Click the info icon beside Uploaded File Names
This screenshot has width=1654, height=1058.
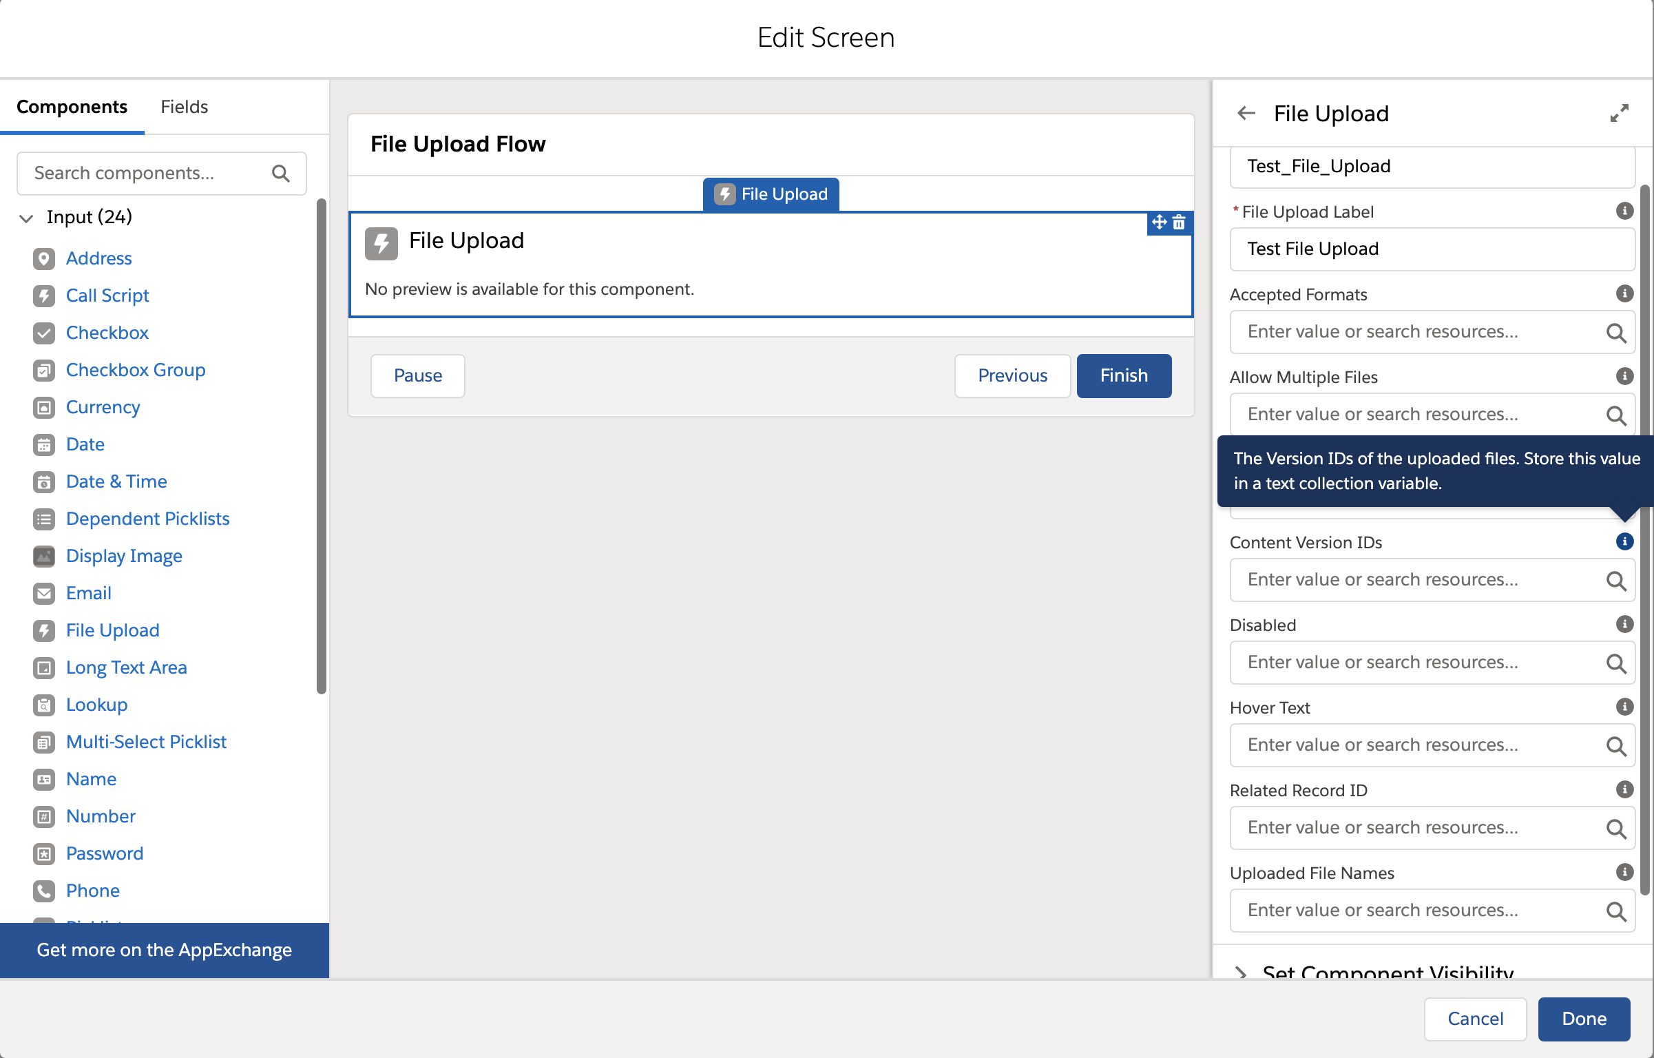(x=1624, y=872)
